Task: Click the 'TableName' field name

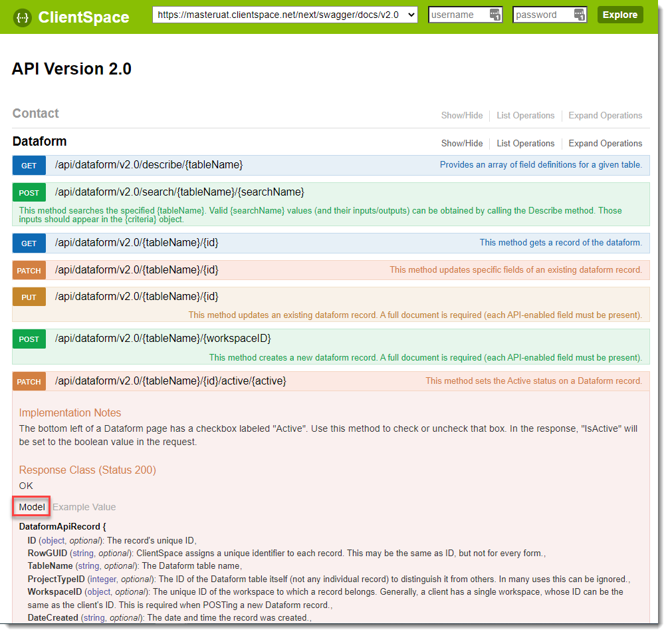Action: (51, 565)
